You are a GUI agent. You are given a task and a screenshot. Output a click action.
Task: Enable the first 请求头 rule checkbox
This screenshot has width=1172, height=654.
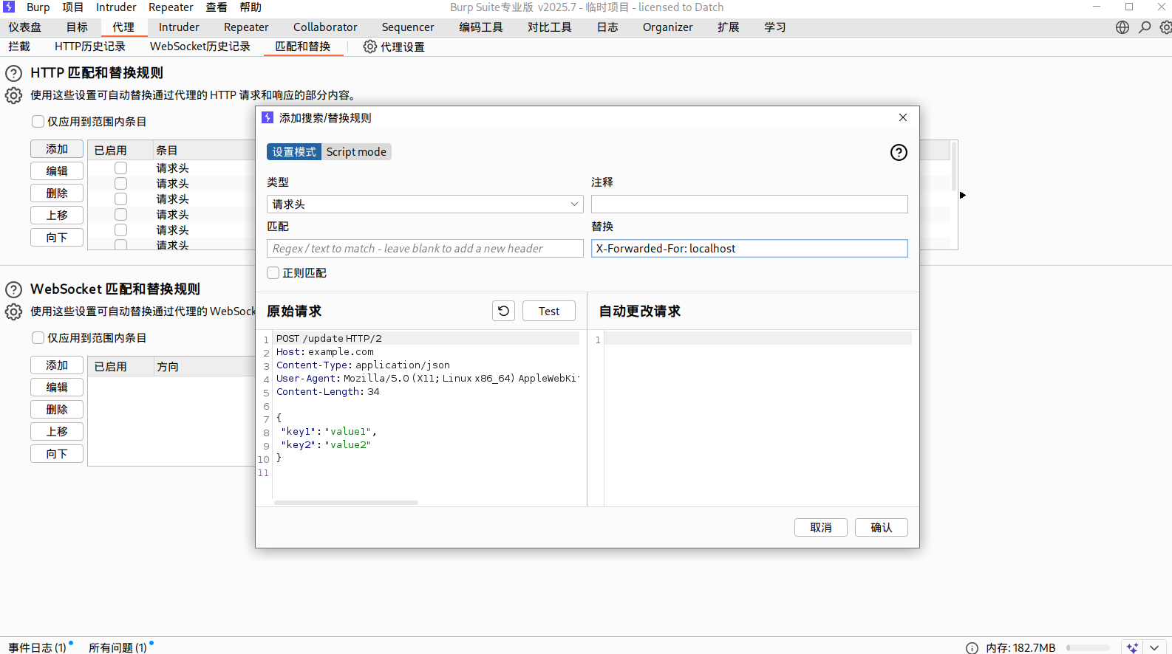(120, 168)
